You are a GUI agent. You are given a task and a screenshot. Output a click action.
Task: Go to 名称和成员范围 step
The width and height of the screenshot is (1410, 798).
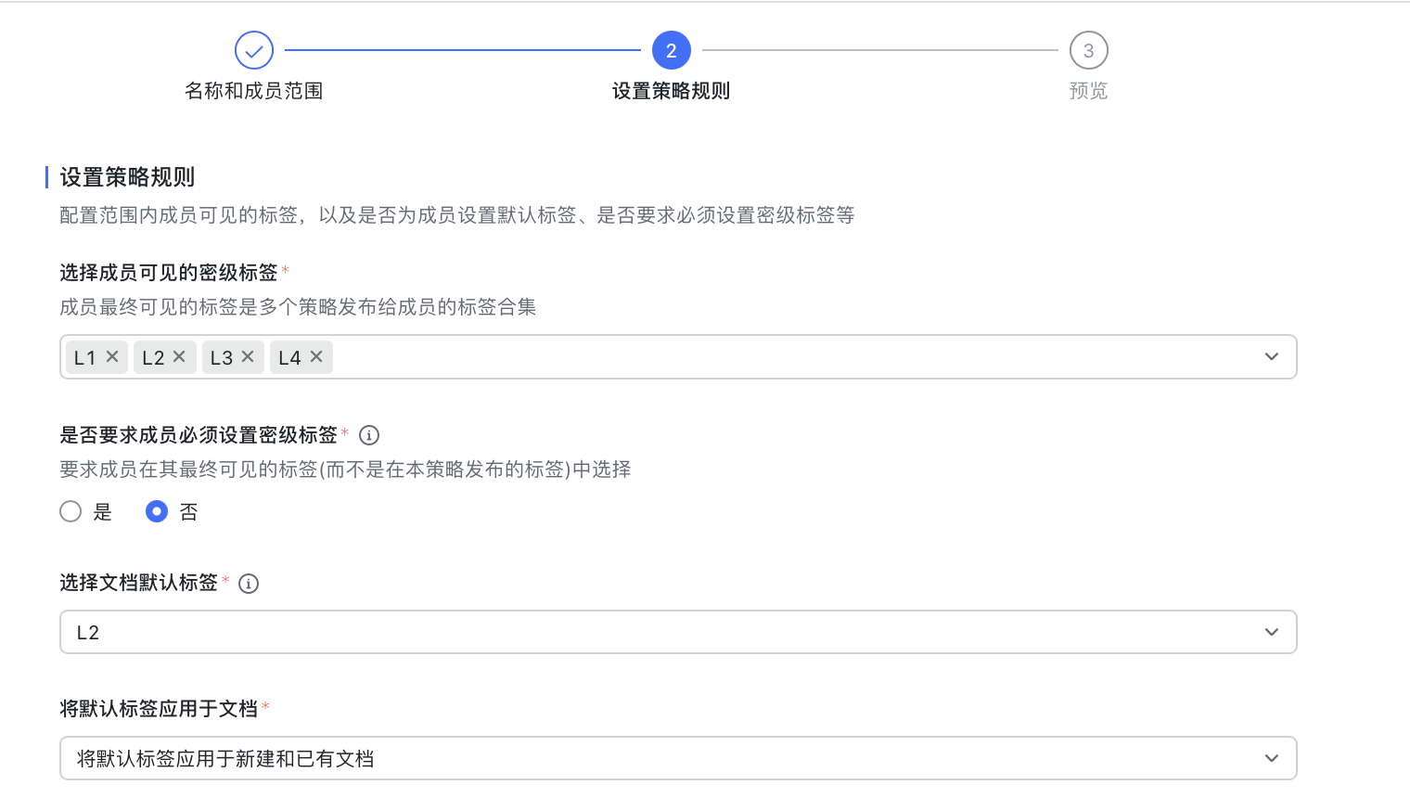coord(254,91)
